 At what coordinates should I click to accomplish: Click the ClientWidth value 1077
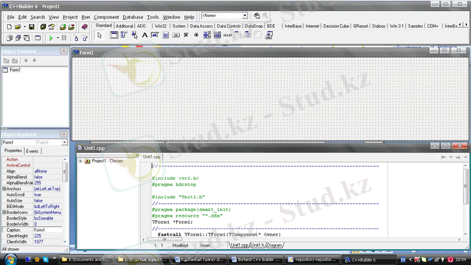click(x=39, y=241)
